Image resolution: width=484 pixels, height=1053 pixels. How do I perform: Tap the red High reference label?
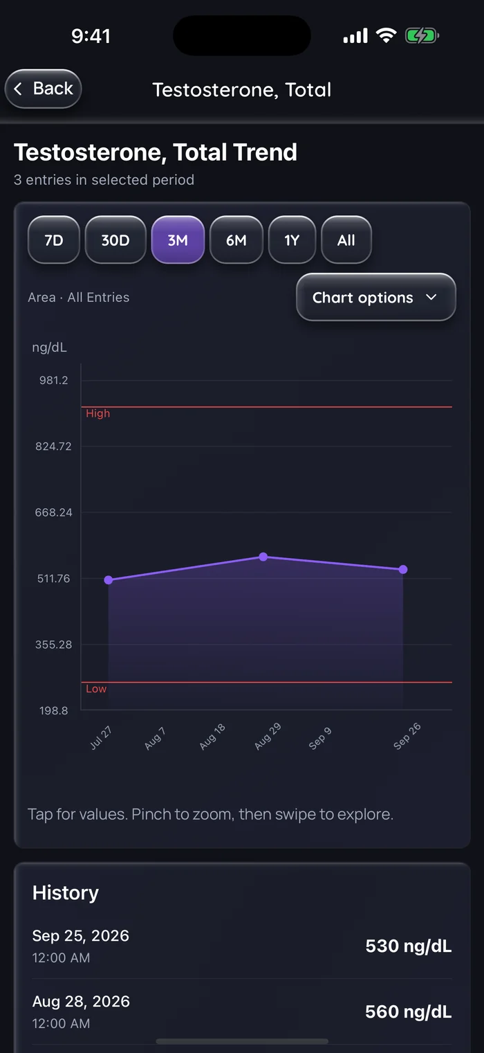97,413
